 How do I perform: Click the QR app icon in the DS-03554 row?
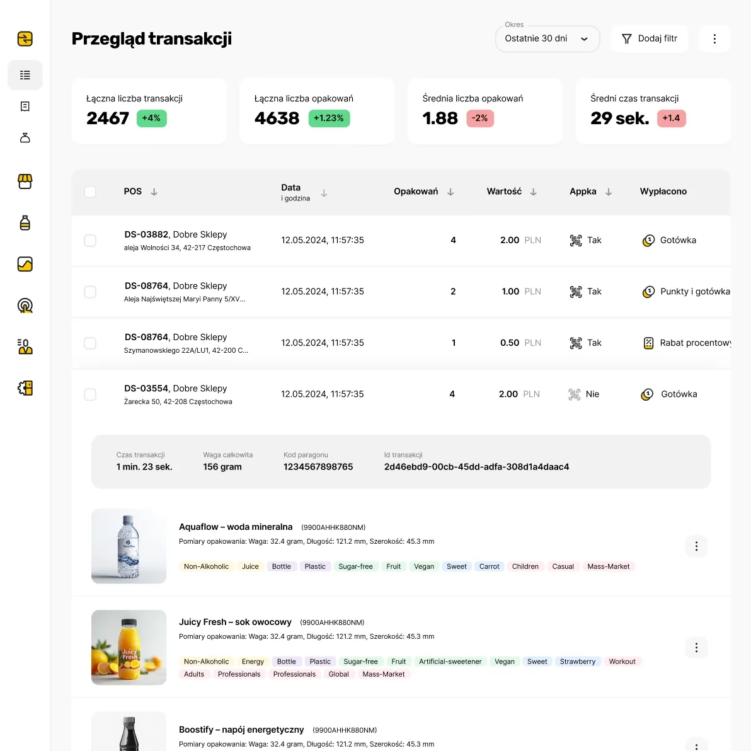[x=574, y=394]
